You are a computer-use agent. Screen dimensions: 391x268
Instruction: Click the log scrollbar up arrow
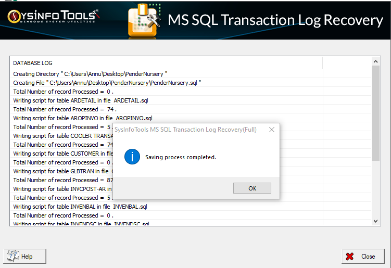click(376, 61)
